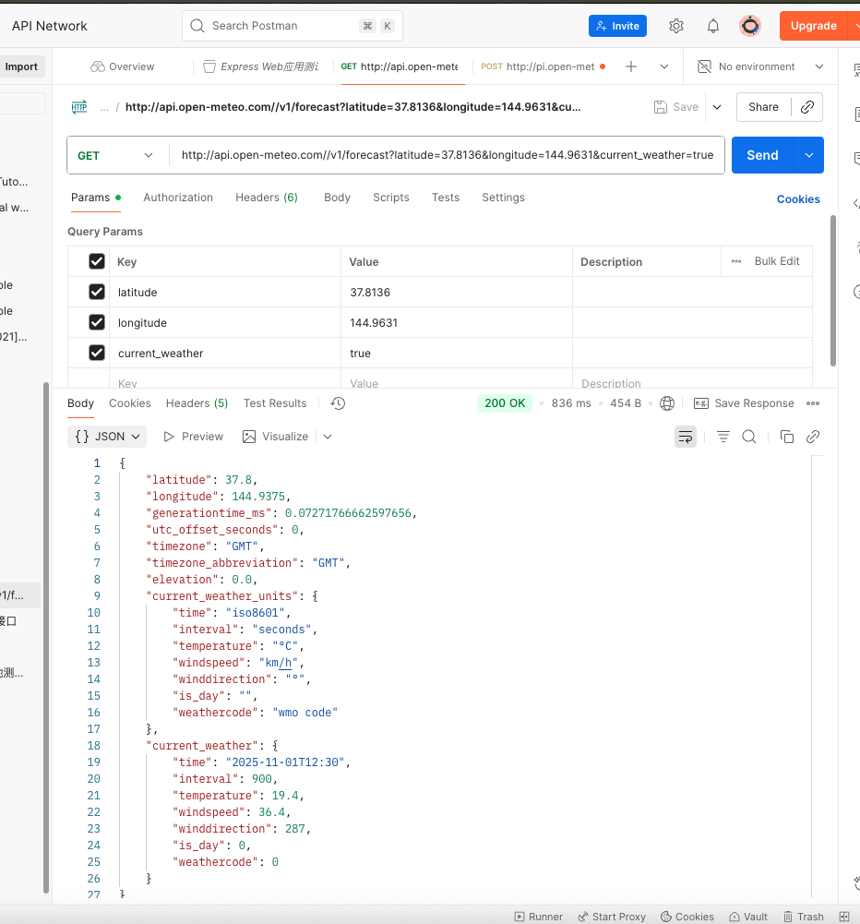Open the response Cookies tab
Image resolution: width=860 pixels, height=924 pixels.
(129, 403)
